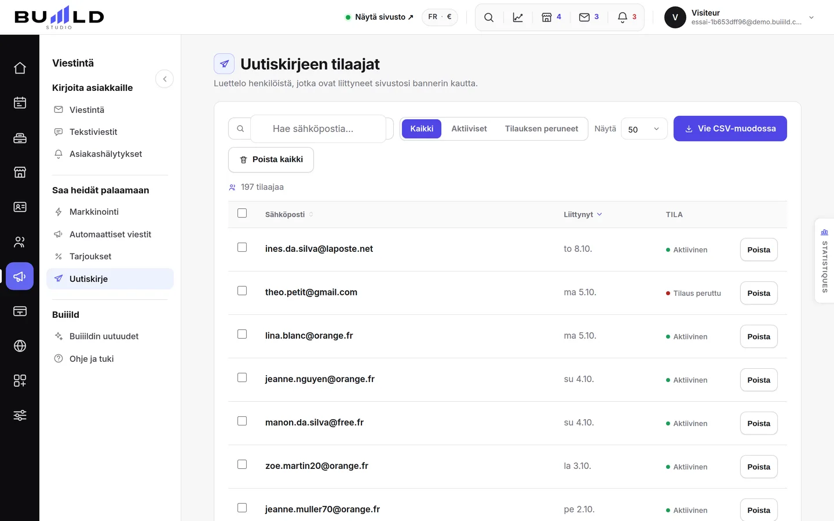The image size is (834, 521).
Task: Open the ID card icon in rail
Action: click(20, 207)
